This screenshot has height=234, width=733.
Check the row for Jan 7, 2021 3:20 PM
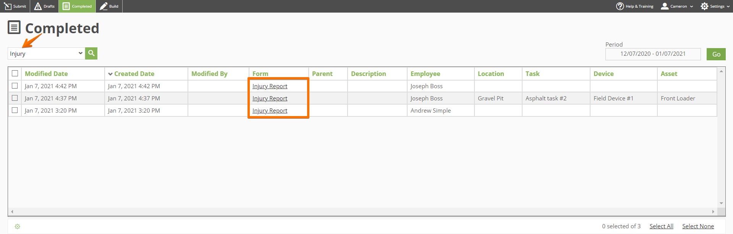[15, 110]
